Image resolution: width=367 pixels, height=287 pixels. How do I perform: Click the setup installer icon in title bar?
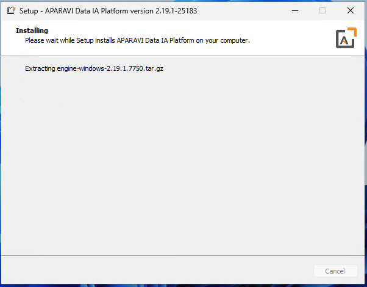tap(11, 10)
